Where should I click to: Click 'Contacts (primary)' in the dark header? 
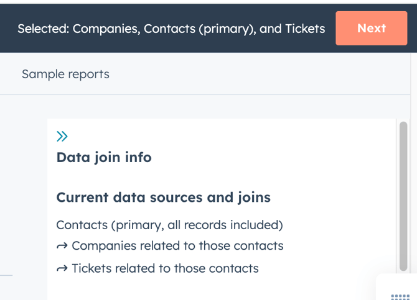tap(200, 29)
